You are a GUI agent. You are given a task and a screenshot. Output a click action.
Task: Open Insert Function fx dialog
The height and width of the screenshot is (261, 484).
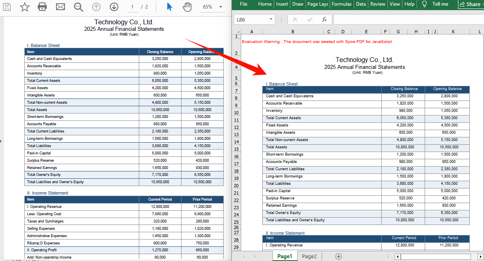[324, 20]
